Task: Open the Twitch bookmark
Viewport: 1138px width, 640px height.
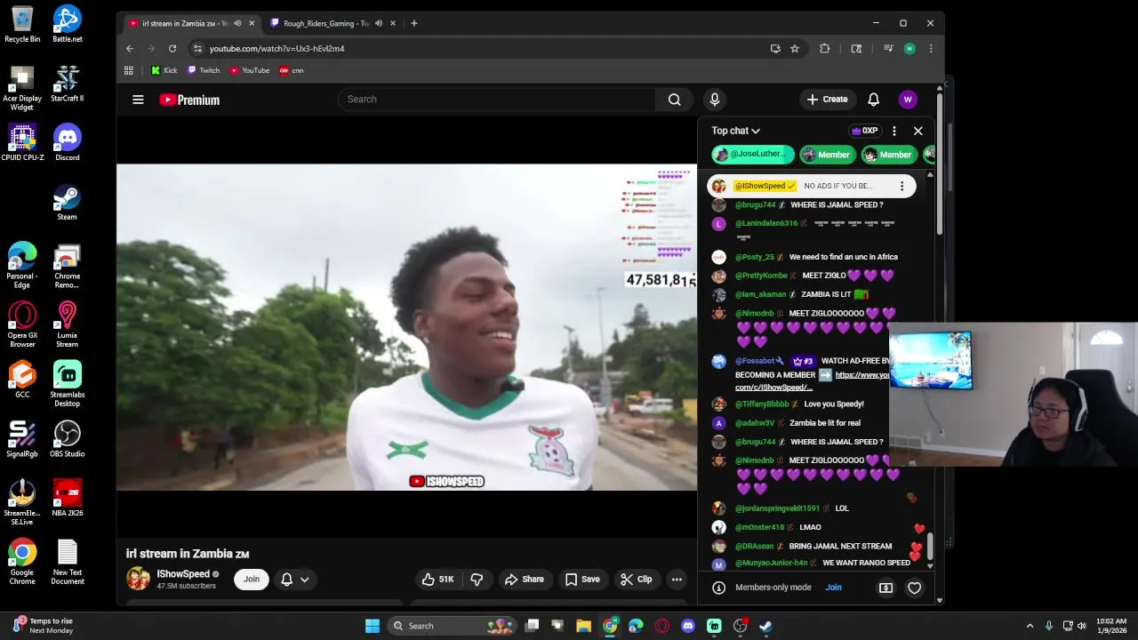Action: (x=204, y=70)
